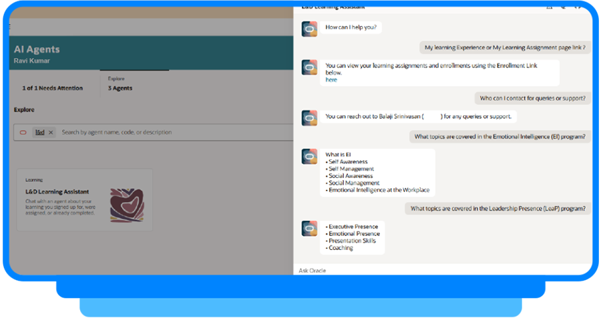Click bot avatar beside Balaji Srinivasan reply
The width and height of the screenshot is (601, 318).
(309, 117)
